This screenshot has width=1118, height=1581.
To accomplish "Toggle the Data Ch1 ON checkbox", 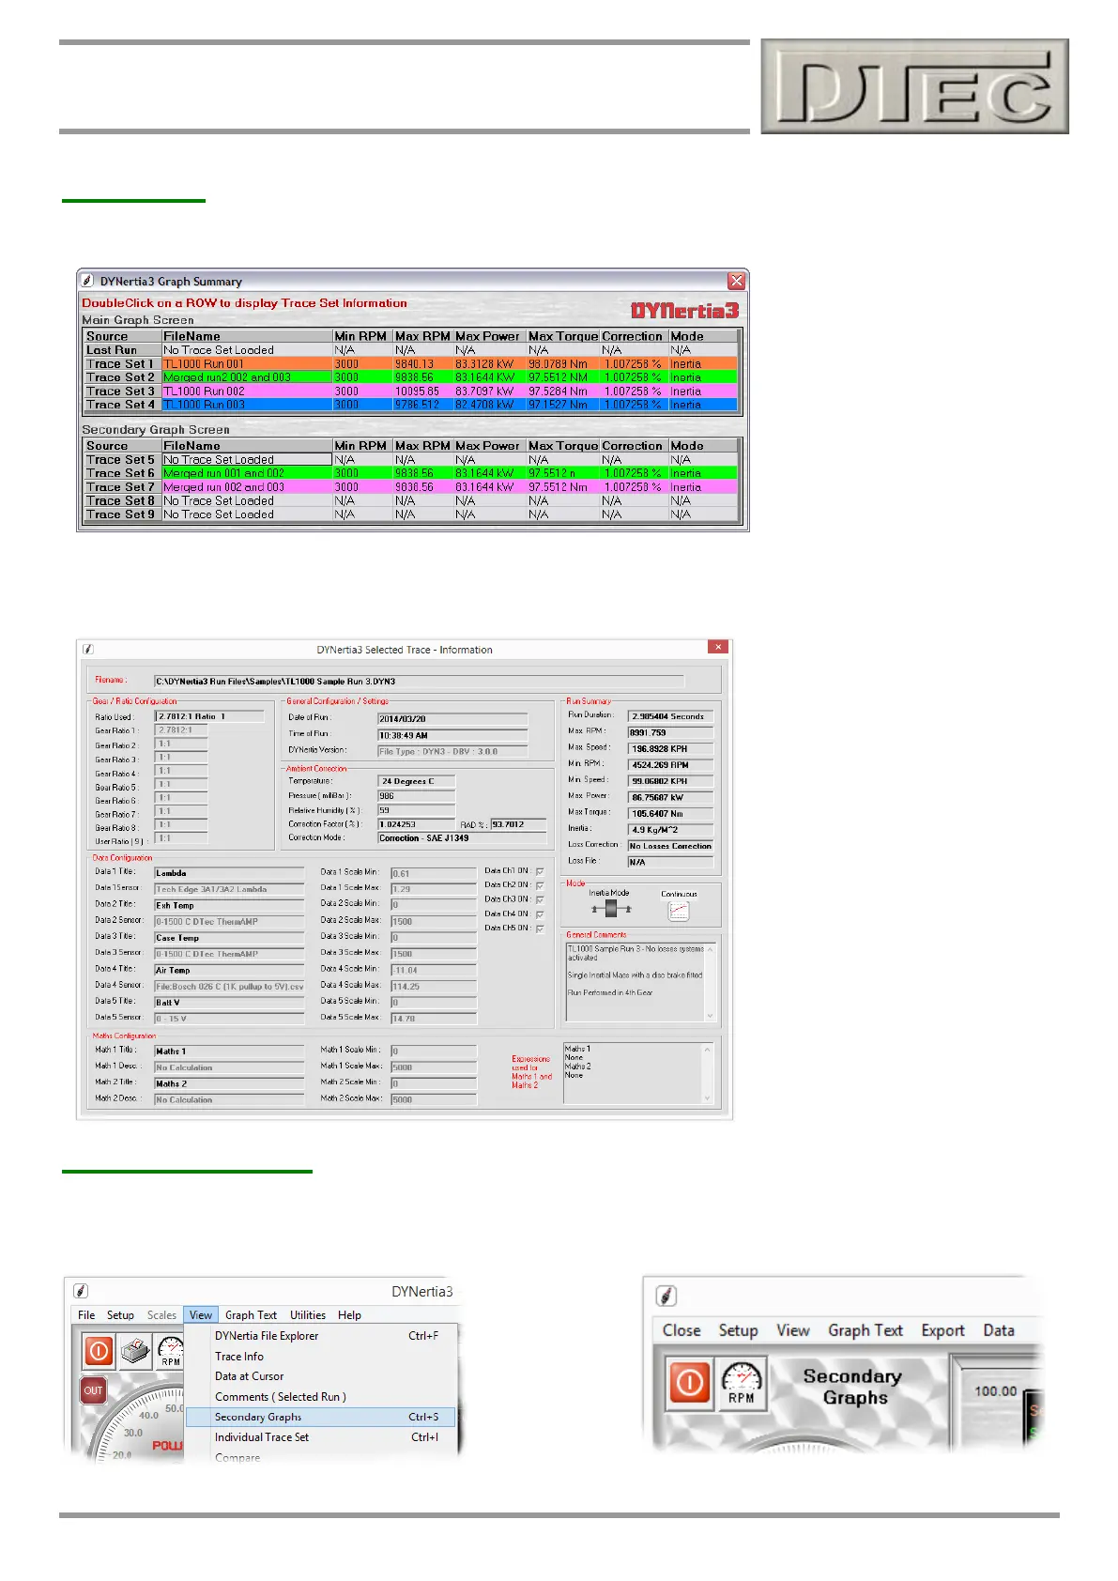I will click(540, 871).
